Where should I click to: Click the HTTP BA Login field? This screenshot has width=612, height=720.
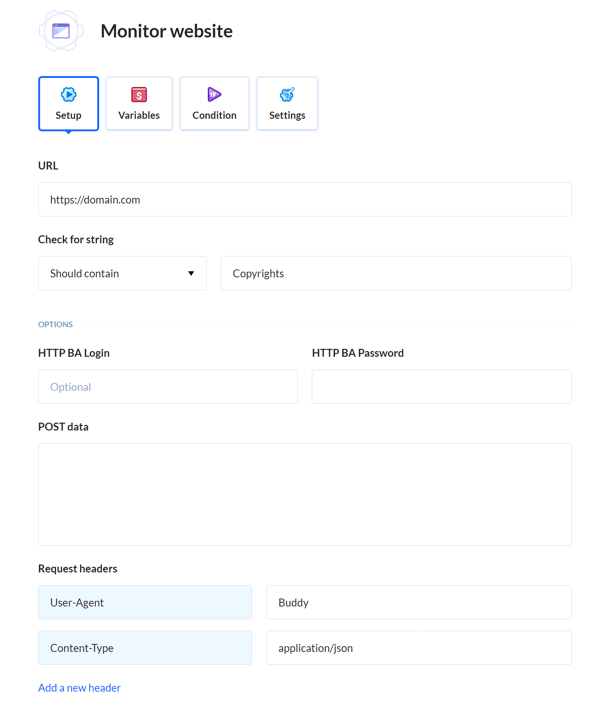168,387
